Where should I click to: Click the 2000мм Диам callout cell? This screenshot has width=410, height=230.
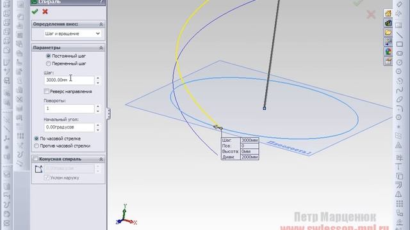(249, 157)
